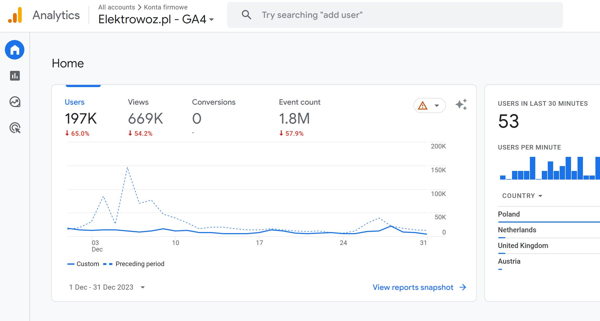The image size is (600, 321).
Task: Click the arrow next to View reports snapshot
Action: (463, 287)
